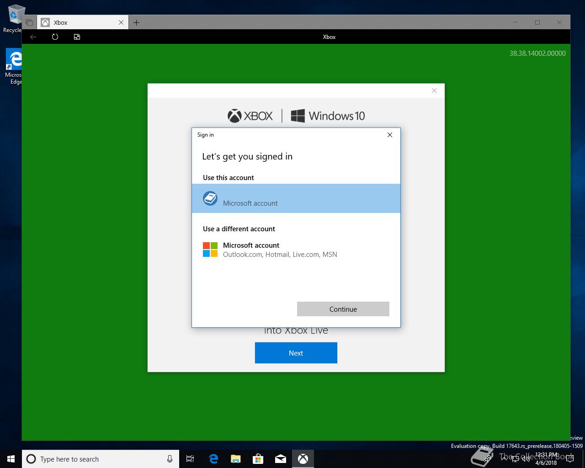Minimize the Xbox window
Screen dimensions: 585x468
pyautogui.click(x=516, y=22)
